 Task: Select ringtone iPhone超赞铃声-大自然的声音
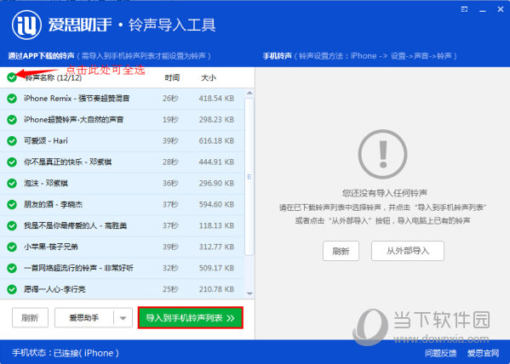coord(123,120)
